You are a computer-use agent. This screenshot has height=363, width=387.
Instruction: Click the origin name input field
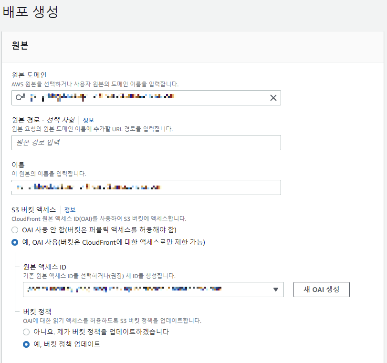(146, 187)
